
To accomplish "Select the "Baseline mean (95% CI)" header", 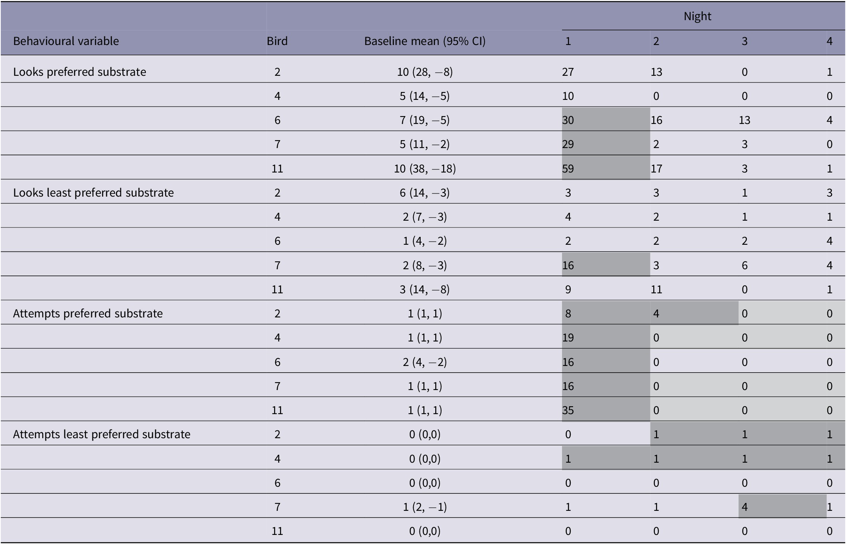I will tap(425, 41).
